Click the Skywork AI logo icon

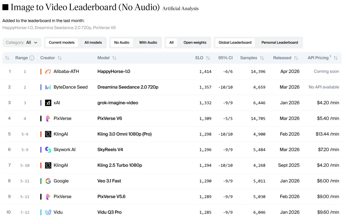tap(48, 150)
